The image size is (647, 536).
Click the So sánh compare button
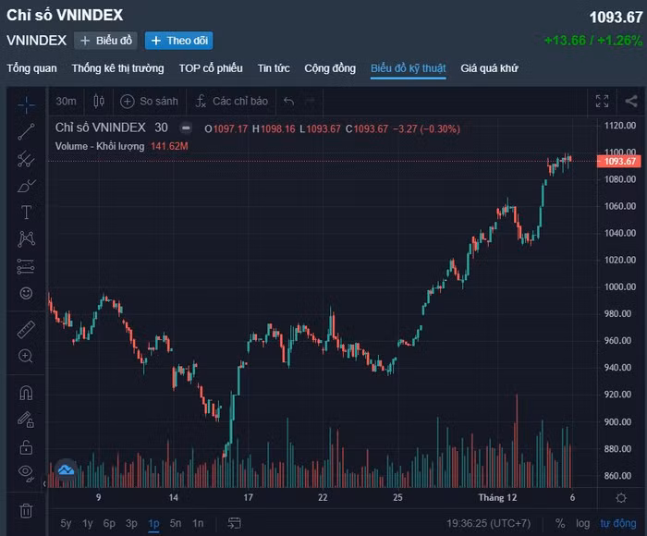click(150, 101)
